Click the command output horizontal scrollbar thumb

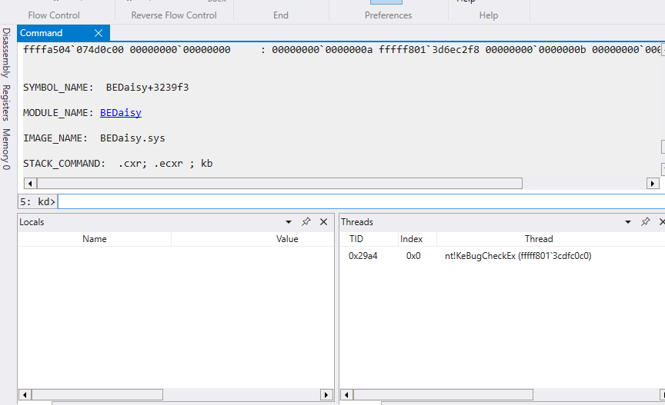(x=280, y=184)
